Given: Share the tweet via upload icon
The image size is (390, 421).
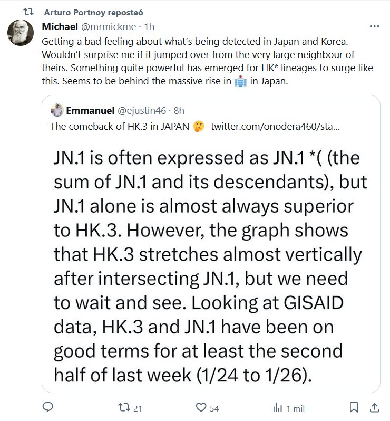Looking at the screenshot, I should pos(374,408).
